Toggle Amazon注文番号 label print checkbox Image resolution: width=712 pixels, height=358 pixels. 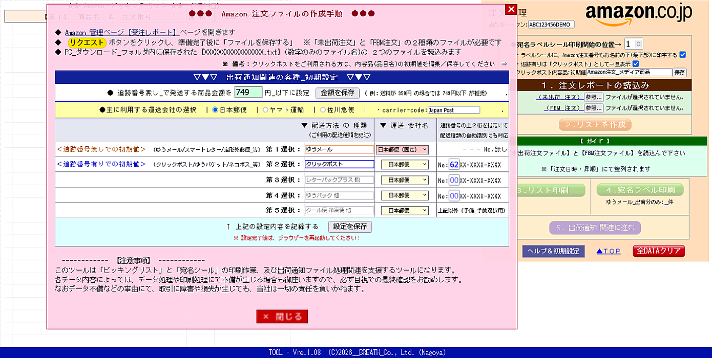click(682, 55)
